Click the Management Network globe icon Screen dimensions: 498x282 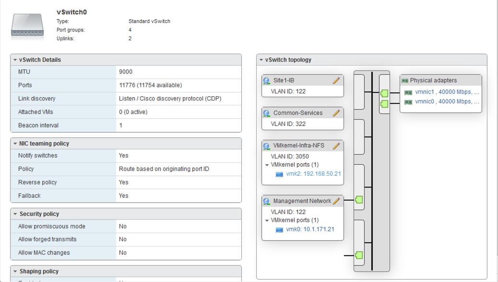click(266, 201)
